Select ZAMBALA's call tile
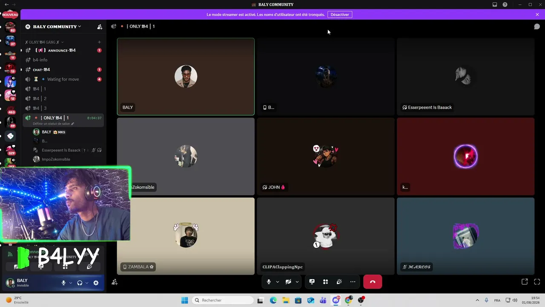 click(186, 236)
